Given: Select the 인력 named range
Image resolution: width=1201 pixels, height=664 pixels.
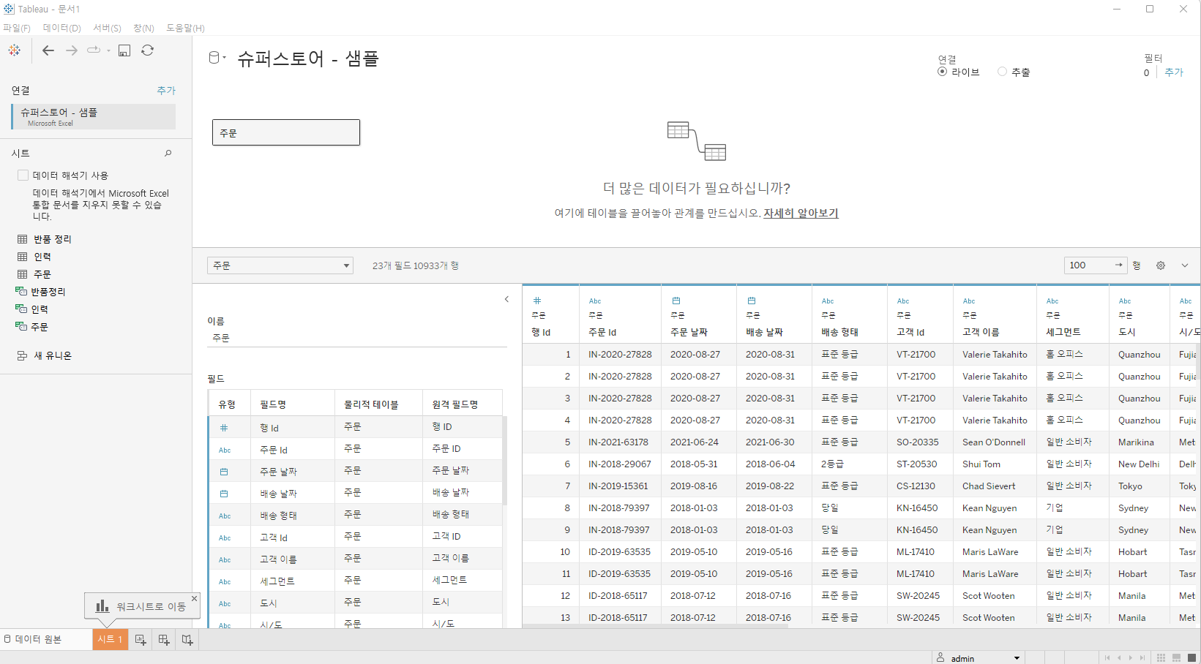Looking at the screenshot, I should (x=31, y=309).
